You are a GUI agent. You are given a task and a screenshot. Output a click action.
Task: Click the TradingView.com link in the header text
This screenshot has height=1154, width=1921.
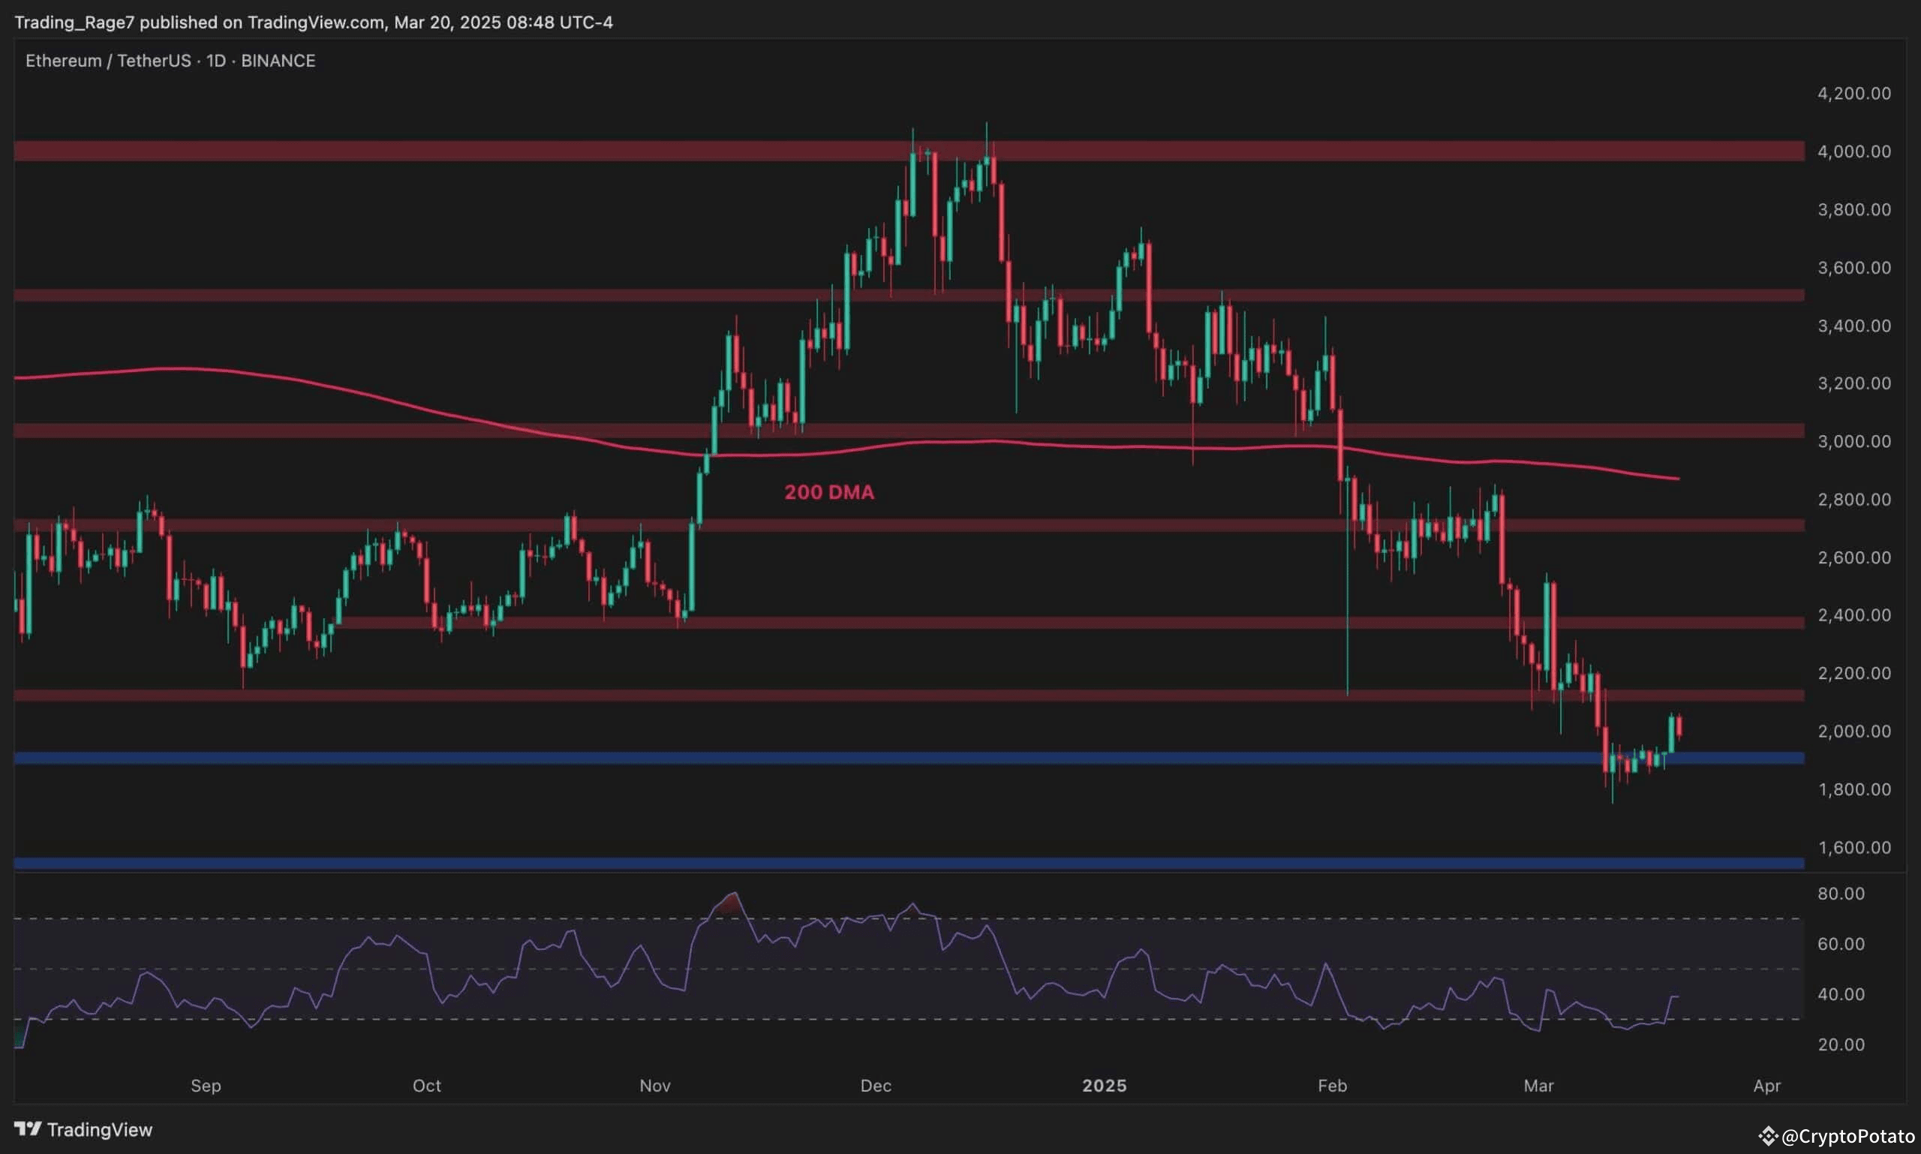point(314,23)
